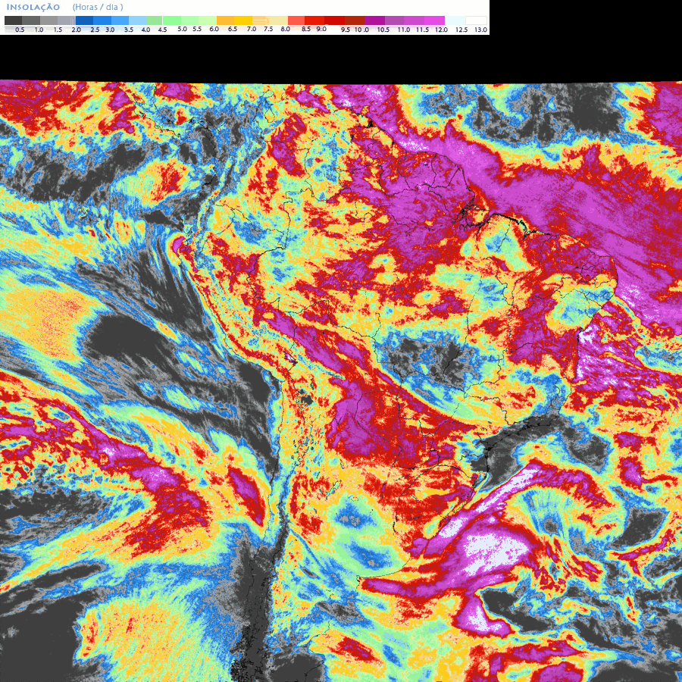The height and width of the screenshot is (682, 682).
Task: Click the 8.5 legend value
Action: coord(306,29)
